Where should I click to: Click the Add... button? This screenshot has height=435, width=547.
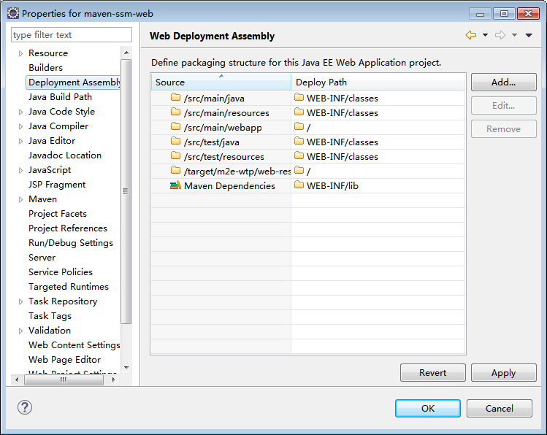[x=503, y=82]
